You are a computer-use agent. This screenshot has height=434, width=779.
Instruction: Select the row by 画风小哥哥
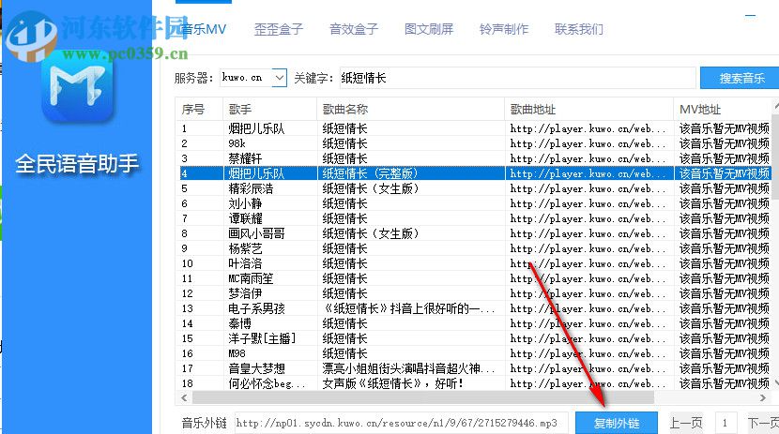473,233
